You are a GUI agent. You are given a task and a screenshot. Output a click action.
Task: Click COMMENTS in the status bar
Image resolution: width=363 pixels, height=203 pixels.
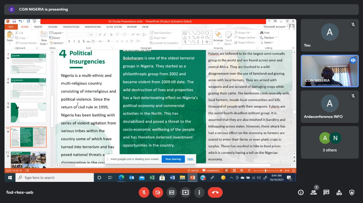click(211, 171)
